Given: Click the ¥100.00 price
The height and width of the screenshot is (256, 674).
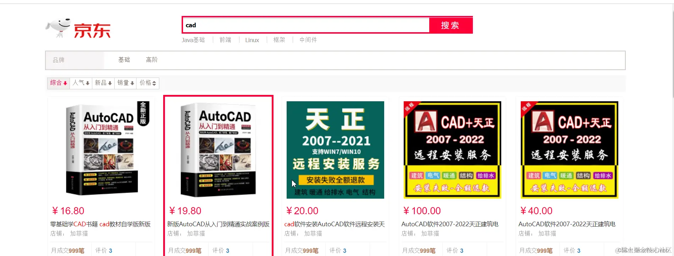Looking at the screenshot, I should [422, 211].
